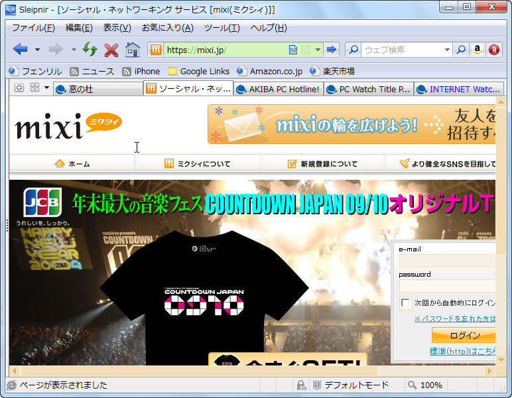
Task: Open the ニュース feed bookmark
Action: click(92, 71)
